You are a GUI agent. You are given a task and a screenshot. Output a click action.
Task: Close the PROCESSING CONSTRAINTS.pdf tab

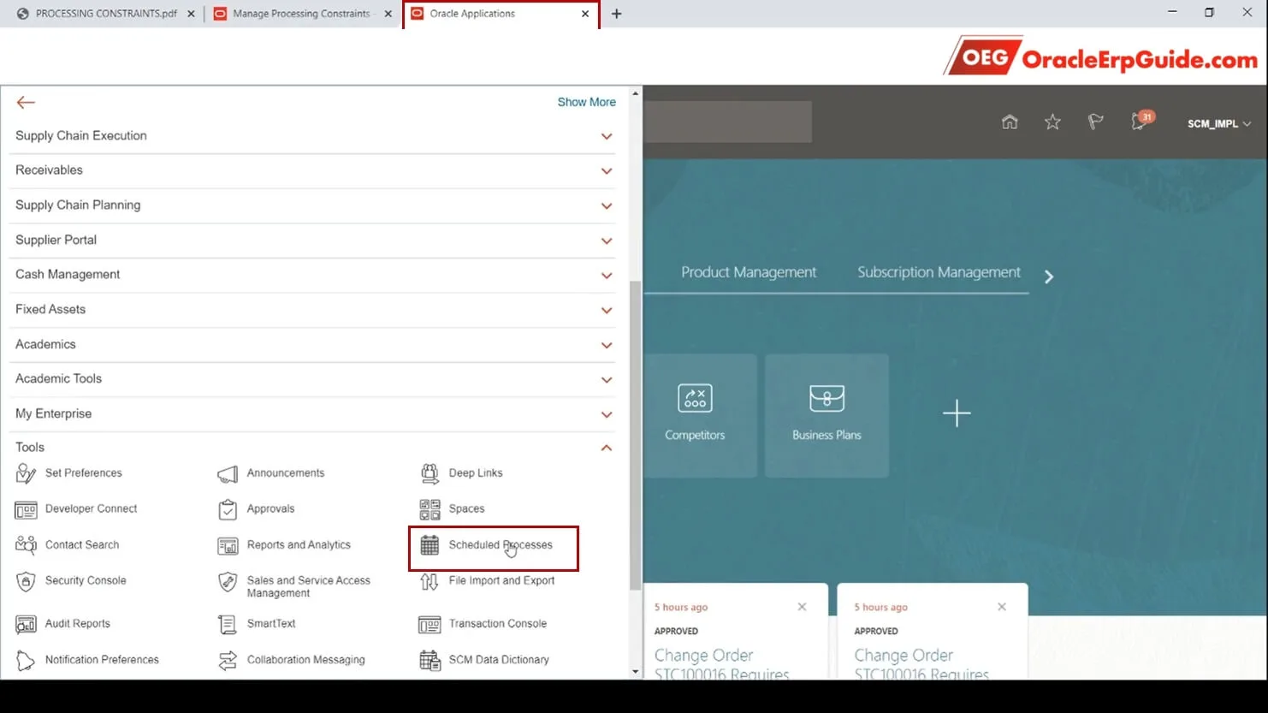191,14
